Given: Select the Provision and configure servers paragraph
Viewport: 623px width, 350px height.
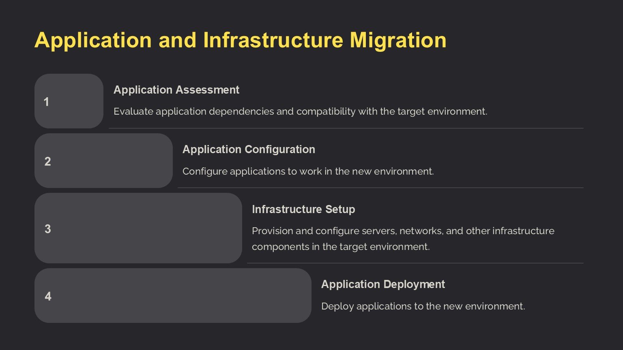Looking at the screenshot, I should click(402, 239).
